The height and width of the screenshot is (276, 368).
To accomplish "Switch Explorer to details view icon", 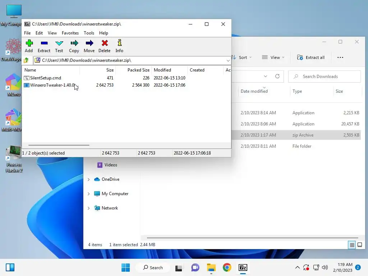I will pyautogui.click(x=352, y=245).
